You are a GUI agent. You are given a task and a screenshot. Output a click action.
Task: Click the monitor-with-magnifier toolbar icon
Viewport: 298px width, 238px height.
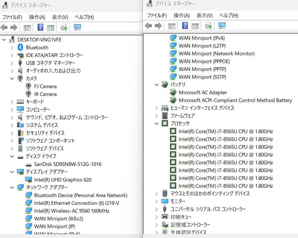pyautogui.click(x=77, y=27)
